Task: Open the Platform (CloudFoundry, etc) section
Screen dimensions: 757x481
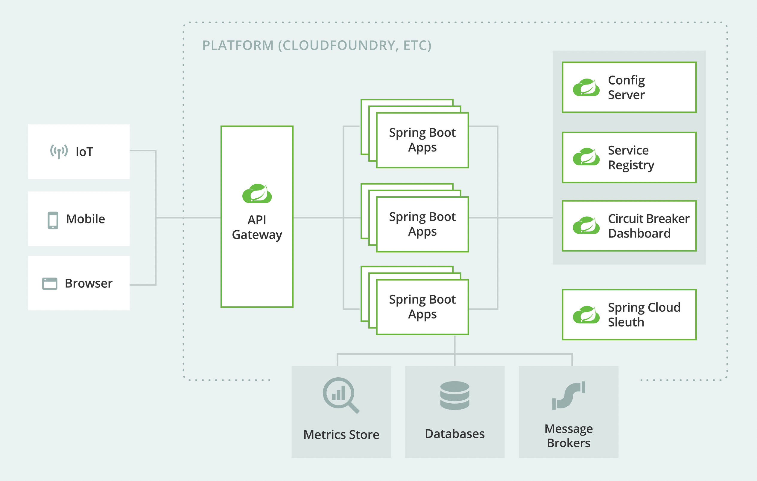Action: pyautogui.click(x=317, y=45)
